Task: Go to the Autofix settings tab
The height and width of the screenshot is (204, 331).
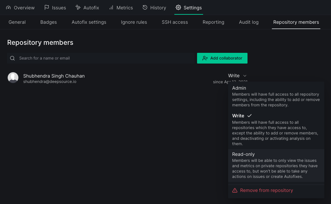Action: point(89,22)
